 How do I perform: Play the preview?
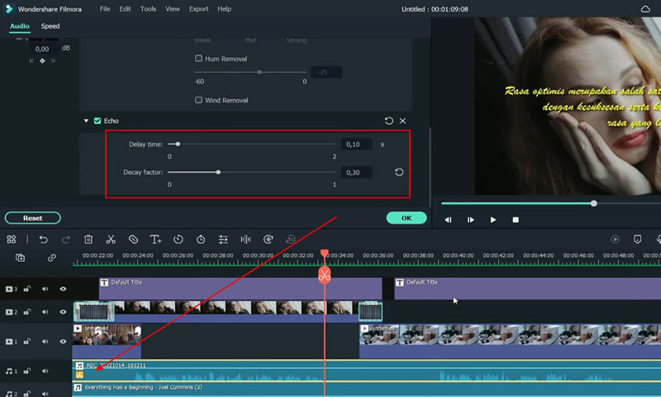(x=492, y=220)
